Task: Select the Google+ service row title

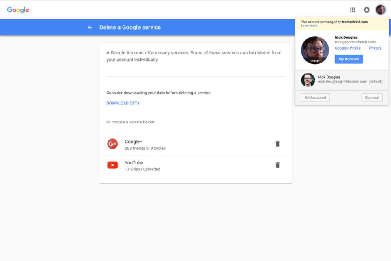Action: [134, 142]
